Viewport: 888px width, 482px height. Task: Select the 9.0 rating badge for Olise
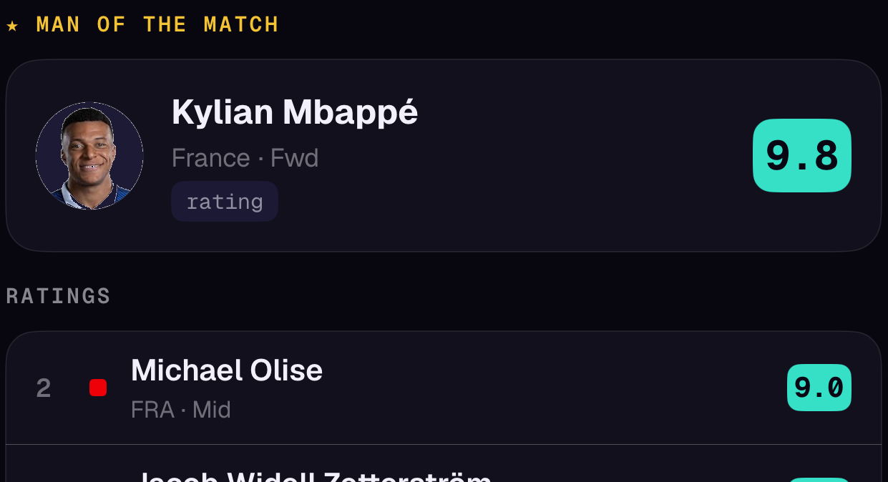[x=819, y=388]
